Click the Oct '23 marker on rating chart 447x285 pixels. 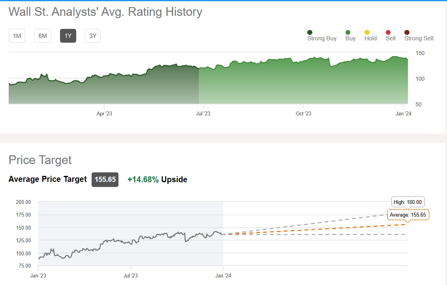(303, 113)
